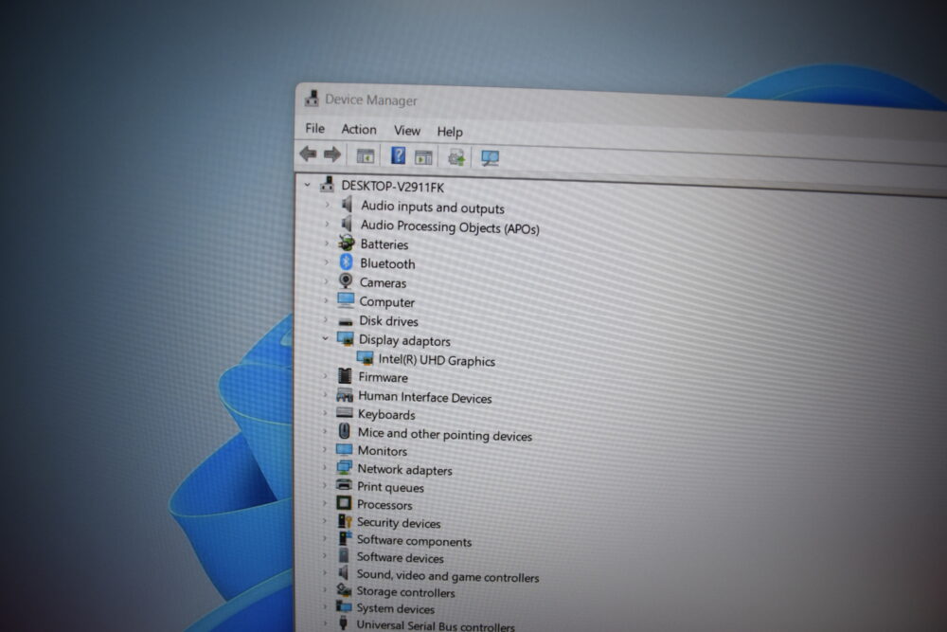Expand Audio inputs and outputs chevron
The width and height of the screenshot is (947, 632).
tap(328, 205)
